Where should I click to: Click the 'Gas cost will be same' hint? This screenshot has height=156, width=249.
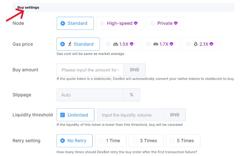tap(90, 54)
